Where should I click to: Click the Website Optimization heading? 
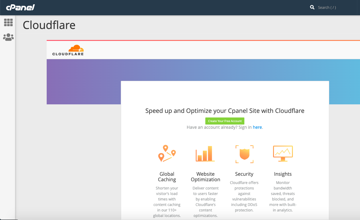[x=205, y=177]
